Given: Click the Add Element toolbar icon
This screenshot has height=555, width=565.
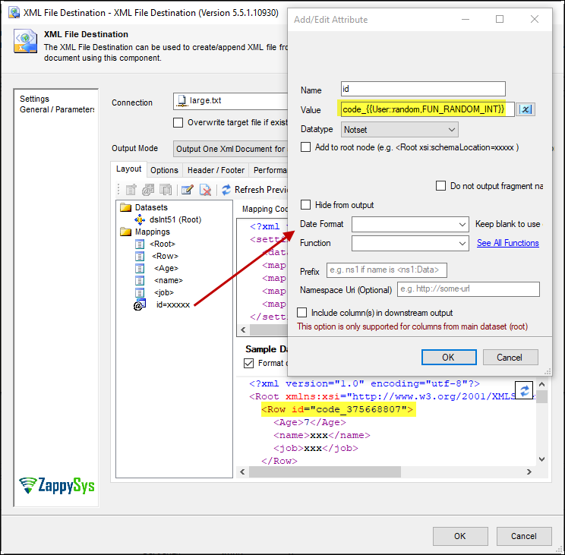Looking at the screenshot, I should coord(131,190).
